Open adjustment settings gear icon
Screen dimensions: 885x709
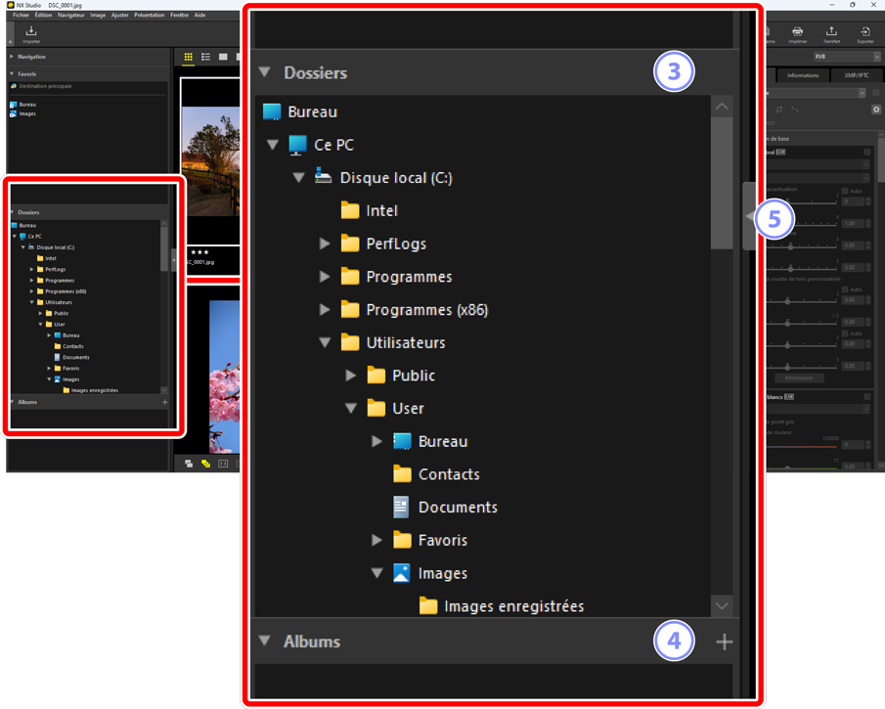876,110
